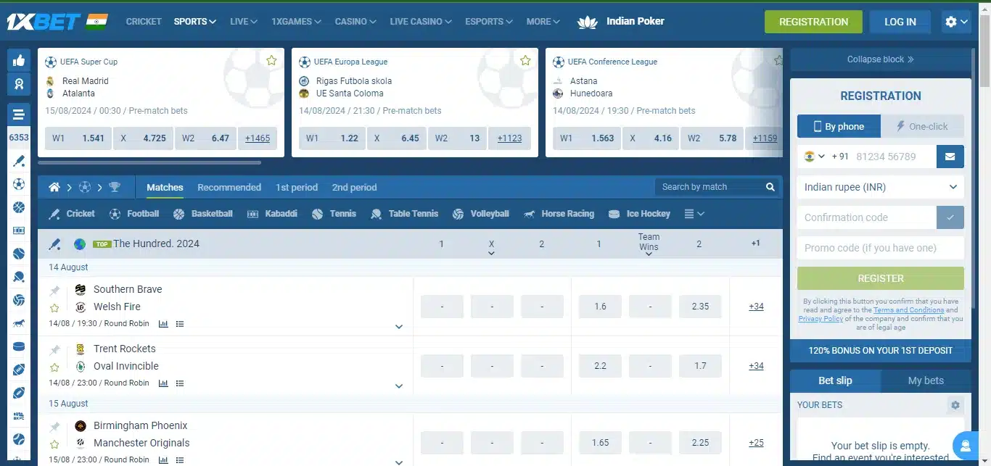This screenshot has height=466, width=991.
Task: Open the country code dropdown in the phone field
Action: [815, 156]
